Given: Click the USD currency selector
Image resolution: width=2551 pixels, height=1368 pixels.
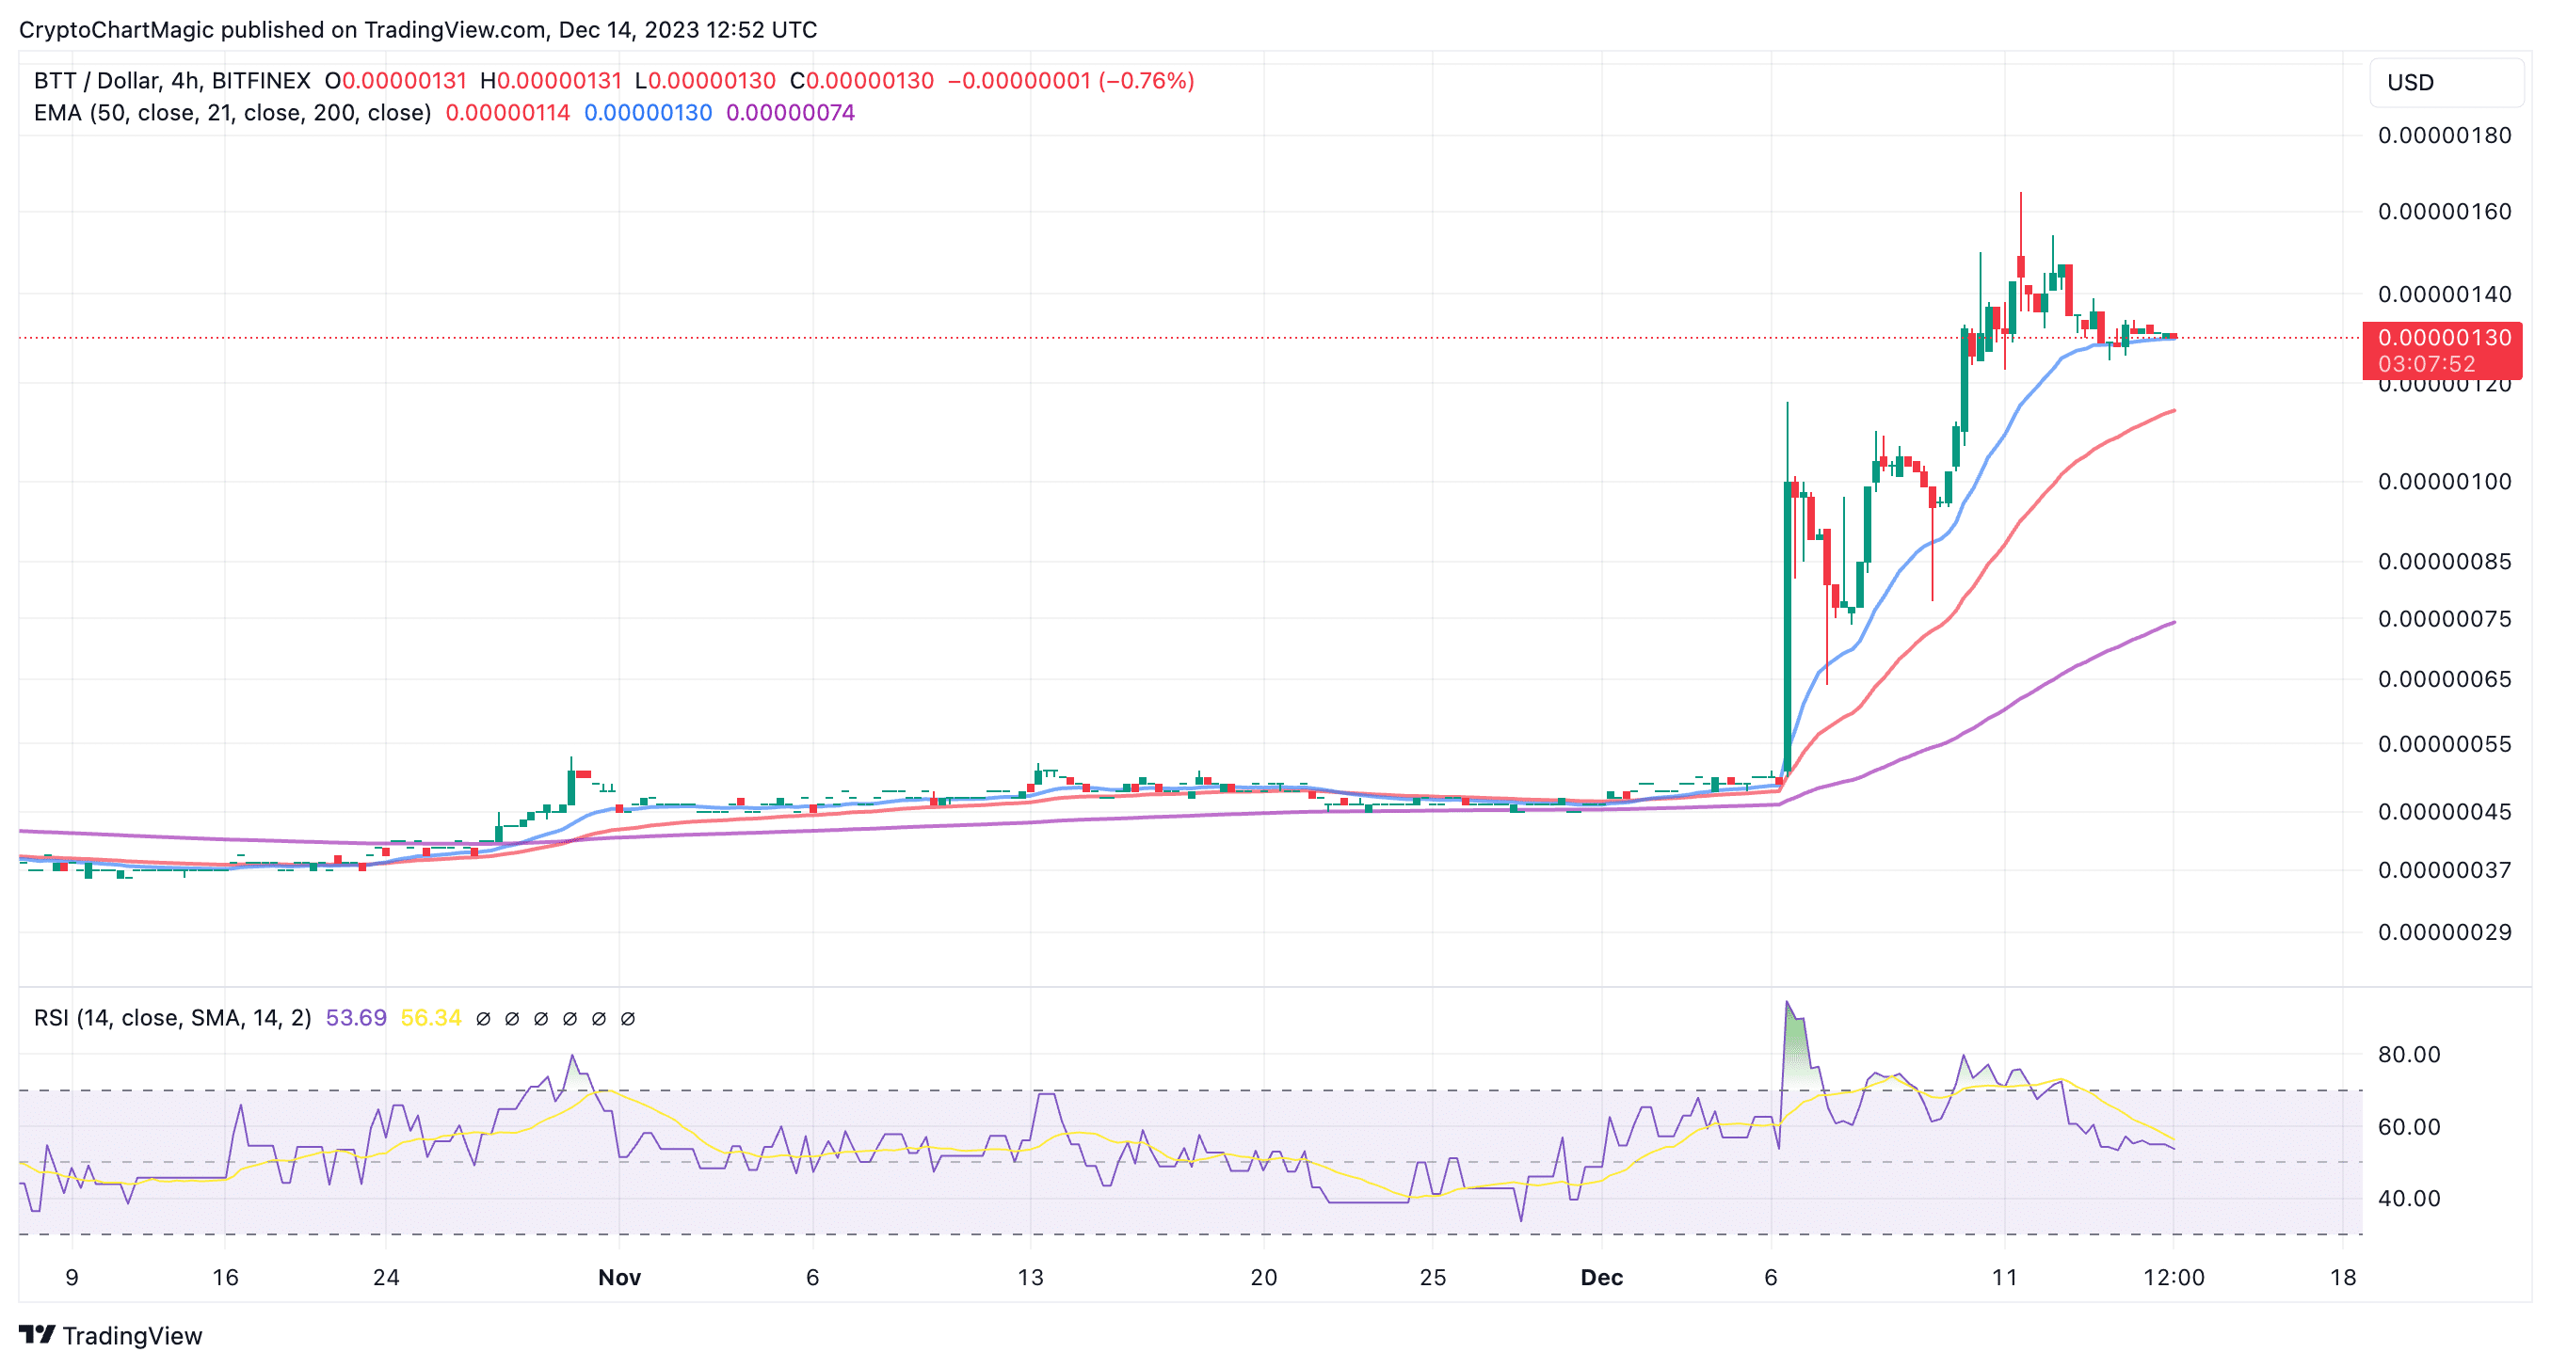Looking at the screenshot, I should coord(2446,82).
